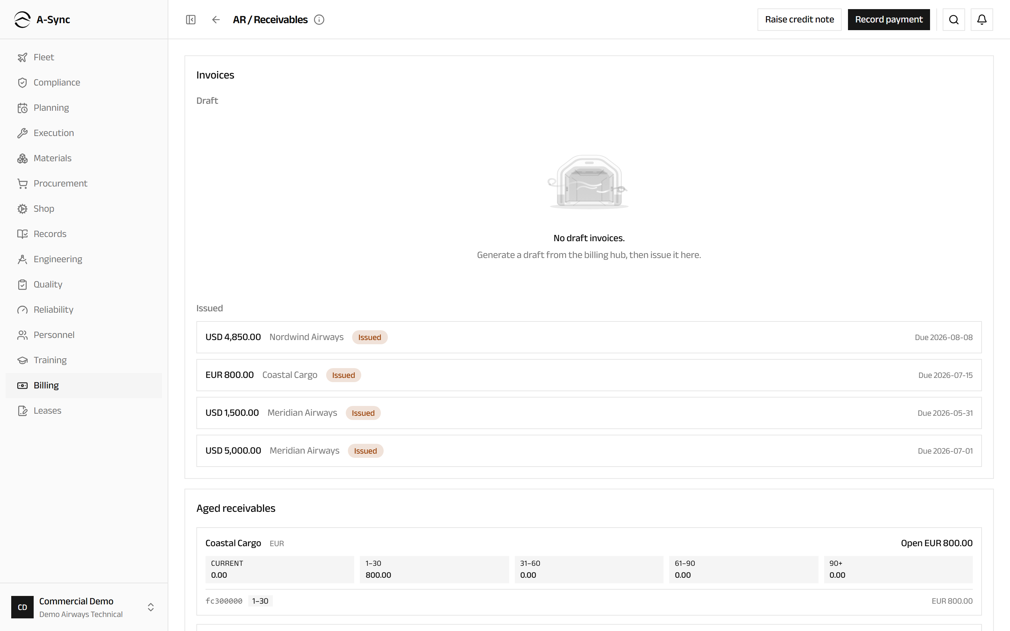This screenshot has height=631, width=1010.
Task: Click the Engineering compass icon
Action: pos(22,259)
